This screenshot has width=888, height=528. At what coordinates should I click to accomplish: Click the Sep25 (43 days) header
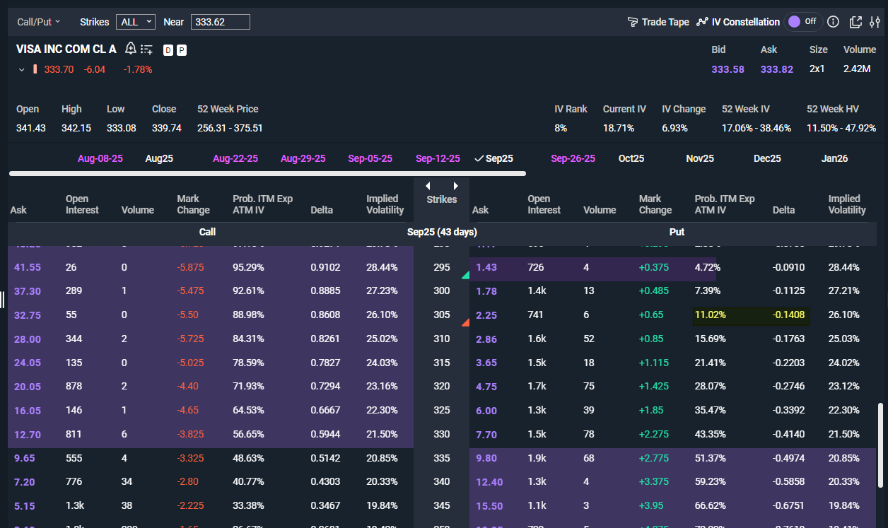pyautogui.click(x=442, y=232)
